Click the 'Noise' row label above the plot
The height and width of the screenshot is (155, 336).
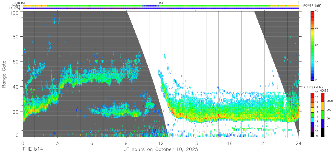[17, 5]
